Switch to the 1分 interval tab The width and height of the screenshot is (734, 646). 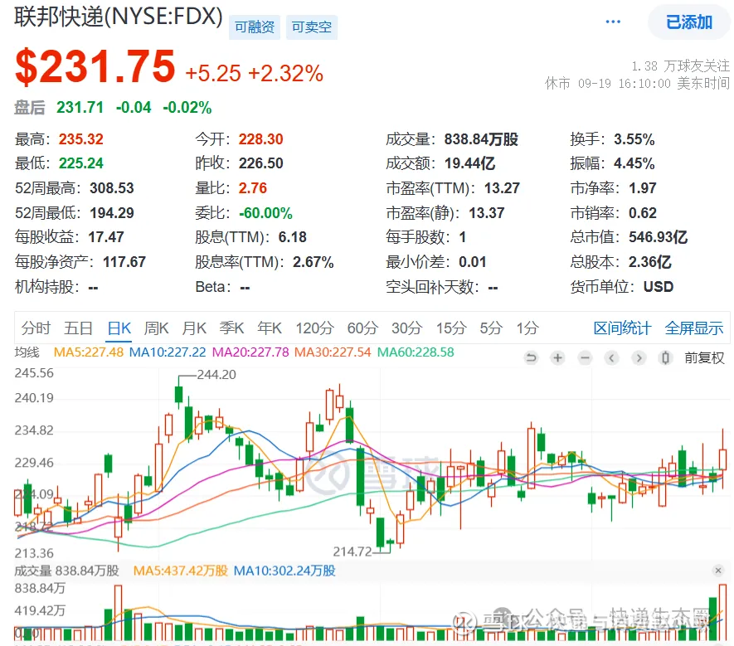click(527, 328)
